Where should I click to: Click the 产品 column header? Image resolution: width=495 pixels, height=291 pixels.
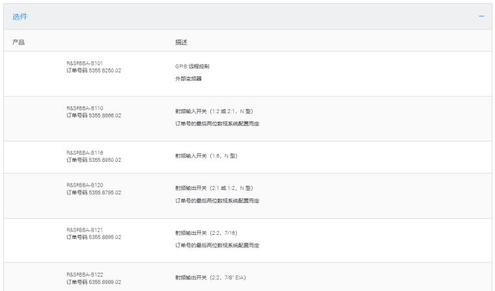[x=19, y=42]
